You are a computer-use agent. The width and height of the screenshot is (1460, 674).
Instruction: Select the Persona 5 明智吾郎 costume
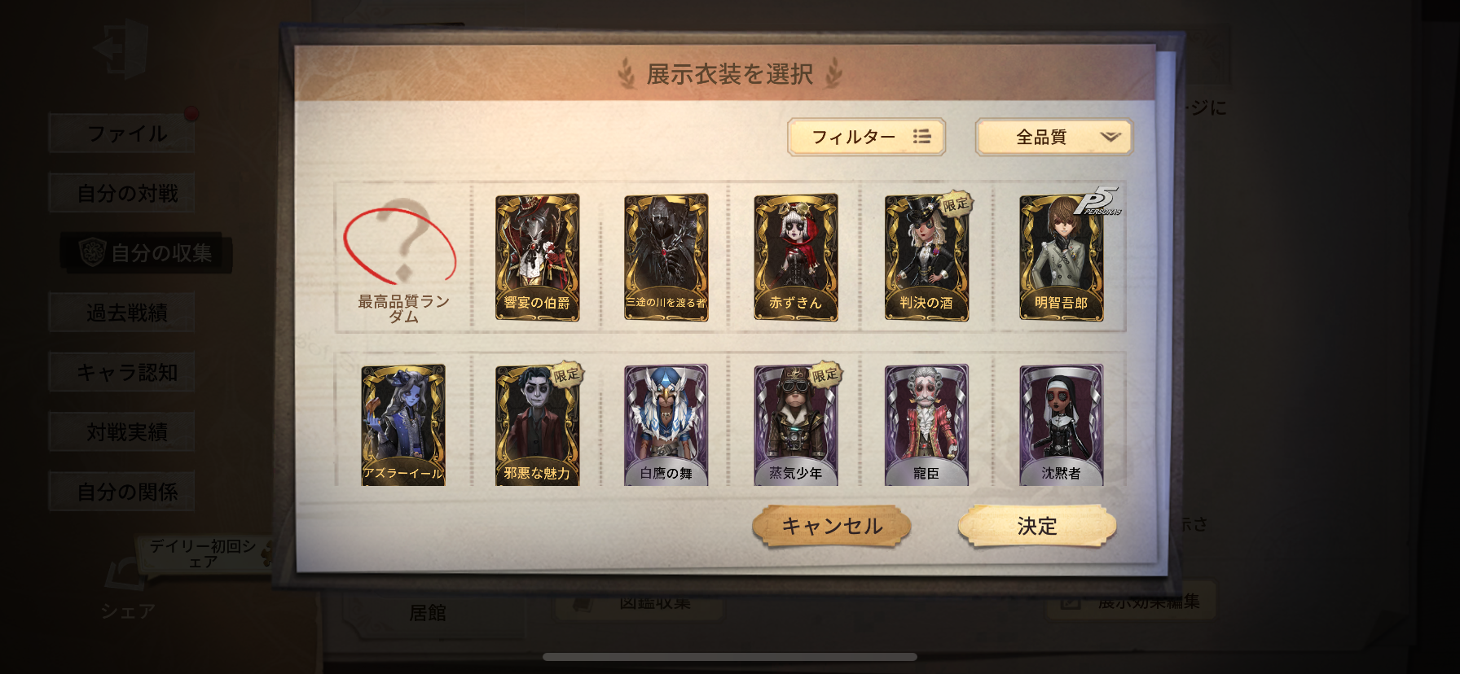(x=1062, y=257)
